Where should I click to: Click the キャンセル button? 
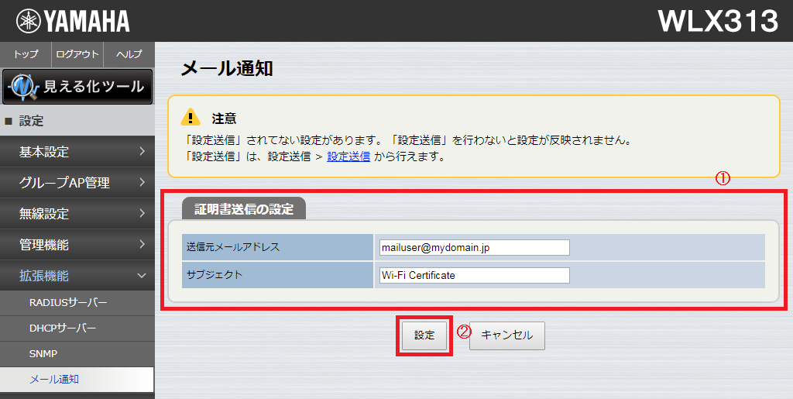(x=506, y=335)
